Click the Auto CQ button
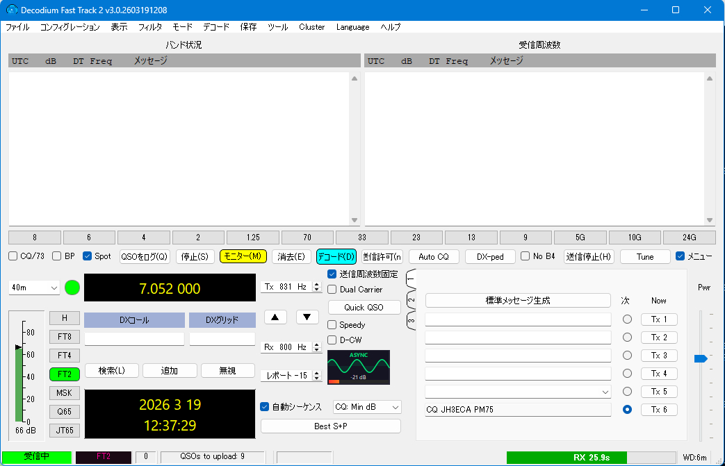Screen dimensions: 725x466 [434, 256]
